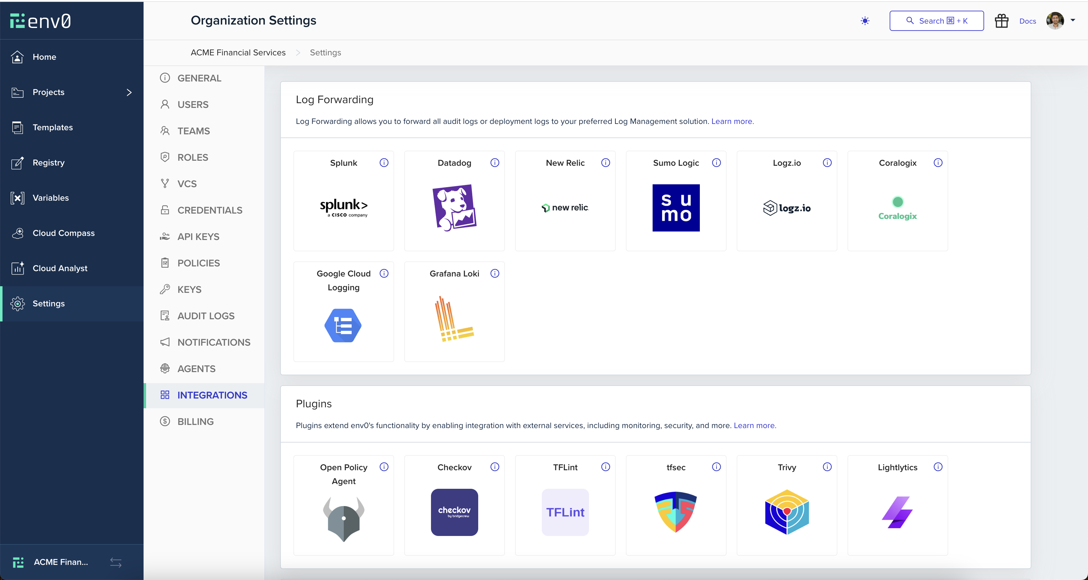Click info icon next to New Relic
The image size is (1088, 580).
tap(605, 163)
